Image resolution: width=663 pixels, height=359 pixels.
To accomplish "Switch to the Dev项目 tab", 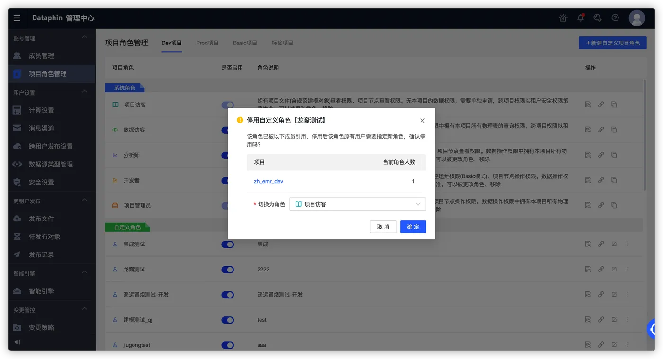I will coord(171,43).
